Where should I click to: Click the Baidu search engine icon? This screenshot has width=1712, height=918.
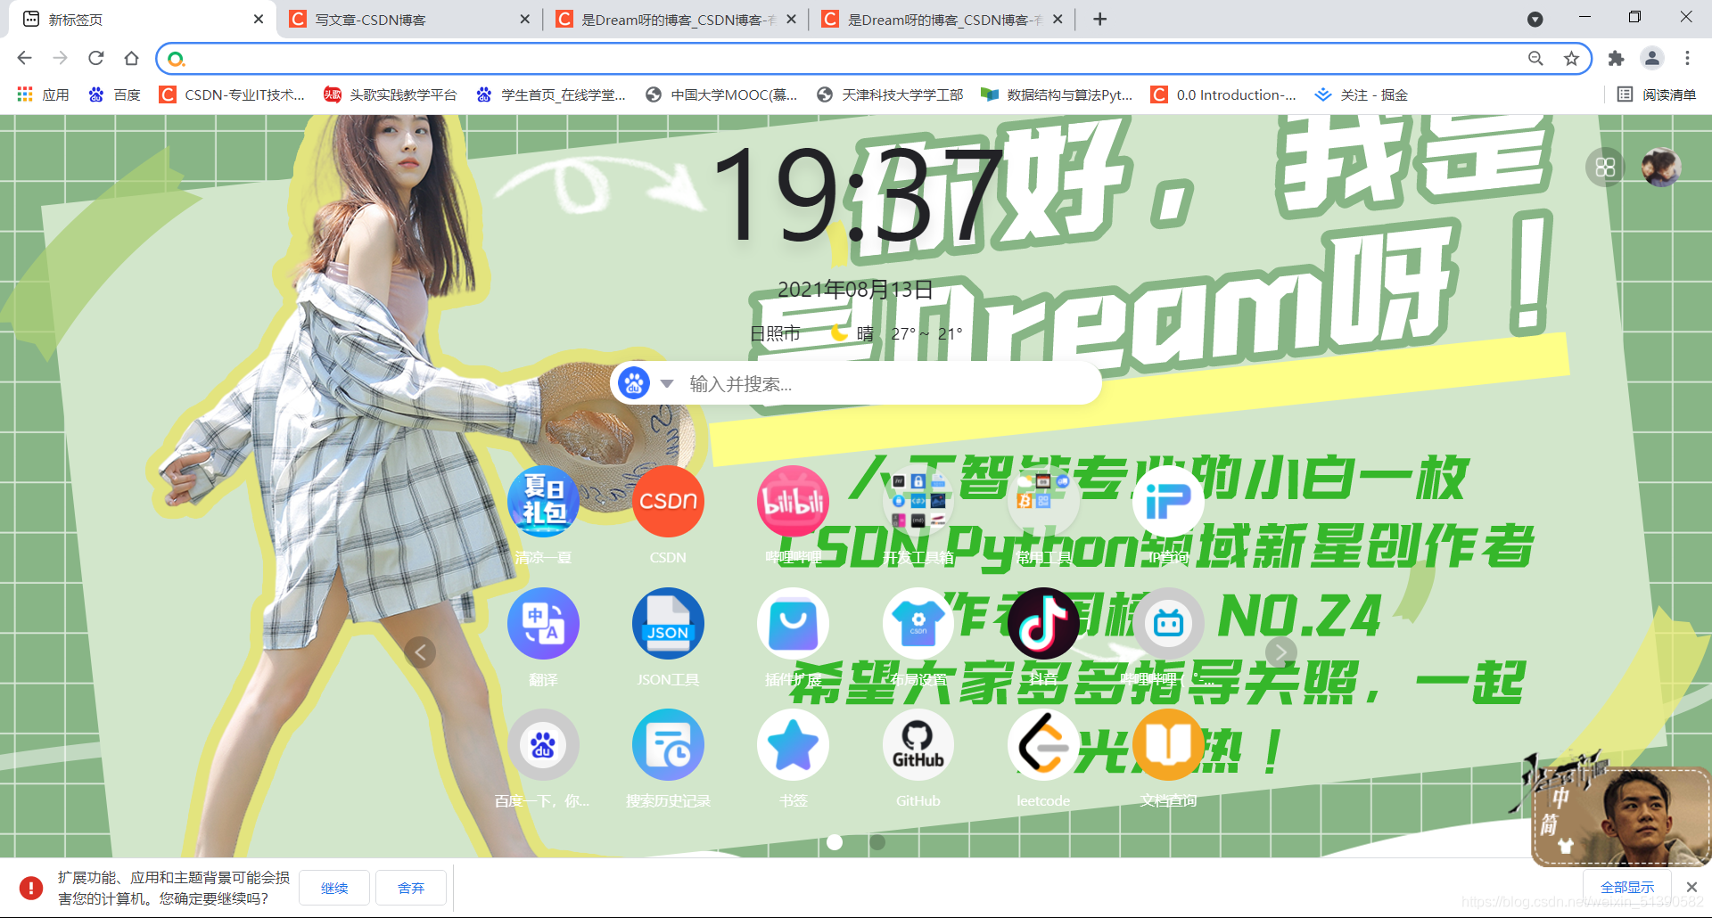(634, 384)
